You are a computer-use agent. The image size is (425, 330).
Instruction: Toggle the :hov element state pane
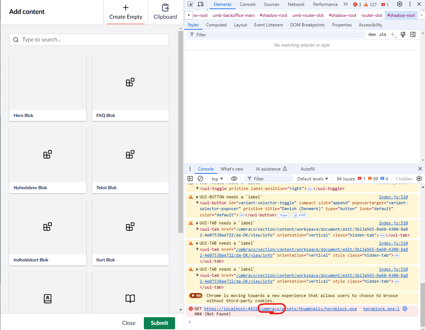coord(372,34)
